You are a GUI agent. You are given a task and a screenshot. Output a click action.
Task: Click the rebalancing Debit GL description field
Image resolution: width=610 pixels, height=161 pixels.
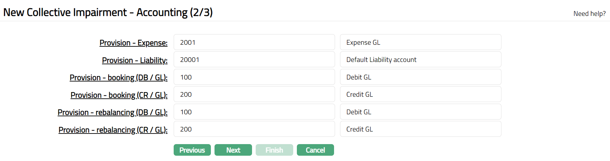[x=420, y=112]
